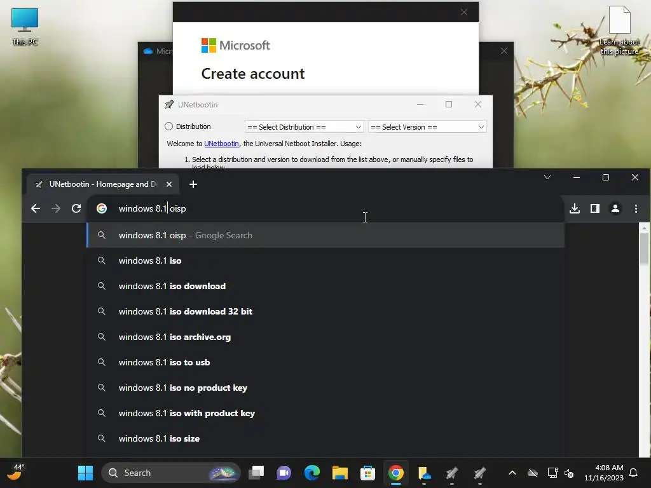
Task: Open the clock showing 4:08 AM
Action: click(604, 473)
